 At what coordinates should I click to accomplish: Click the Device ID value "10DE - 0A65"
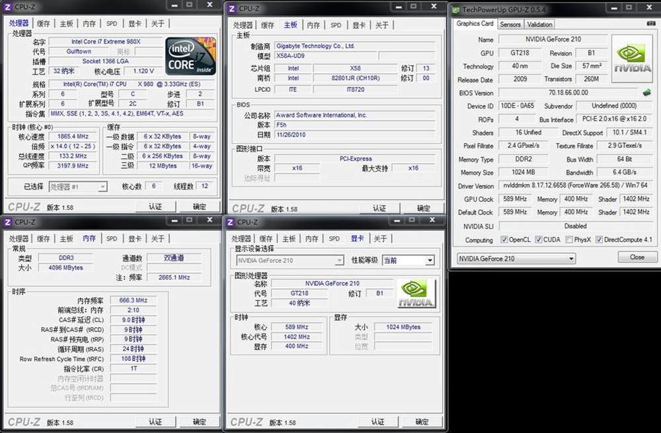click(518, 106)
